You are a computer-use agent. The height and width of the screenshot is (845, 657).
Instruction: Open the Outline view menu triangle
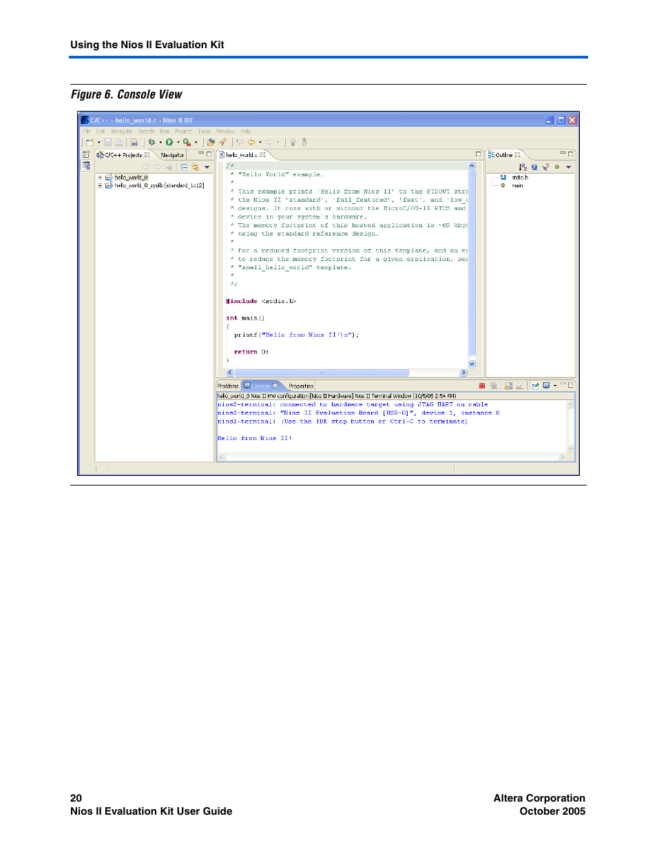(x=568, y=167)
